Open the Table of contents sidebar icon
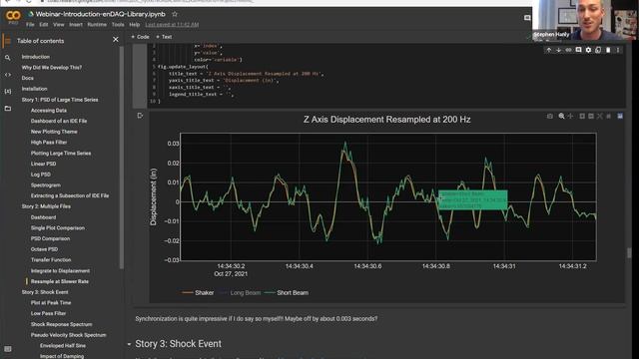Viewport: 639px width, 359px height. point(7,41)
